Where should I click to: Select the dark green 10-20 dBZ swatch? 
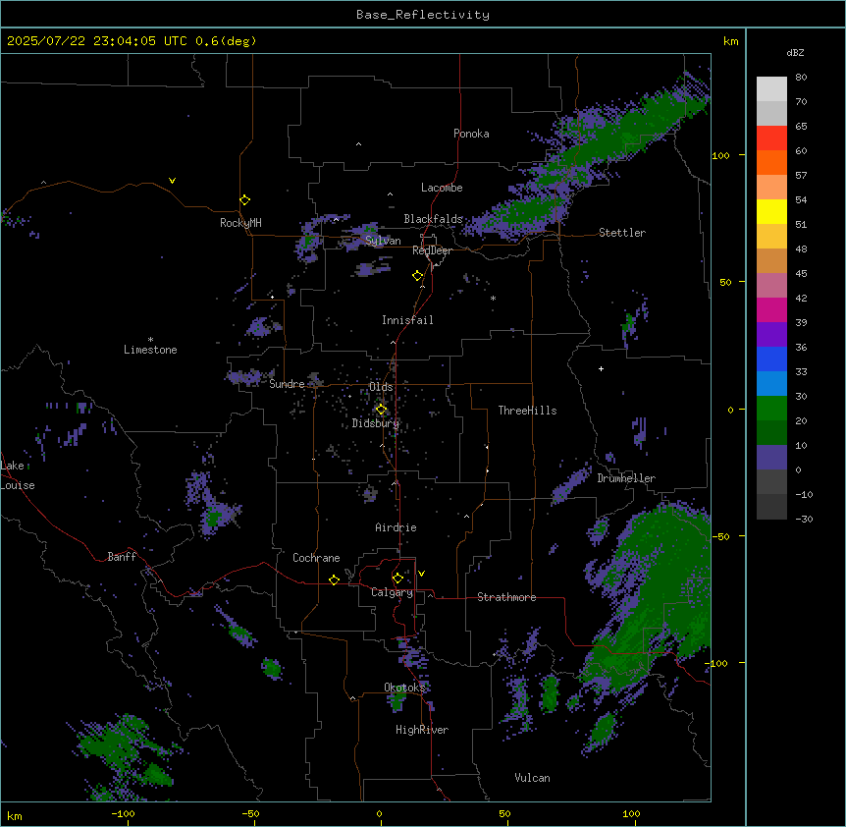pos(771,433)
